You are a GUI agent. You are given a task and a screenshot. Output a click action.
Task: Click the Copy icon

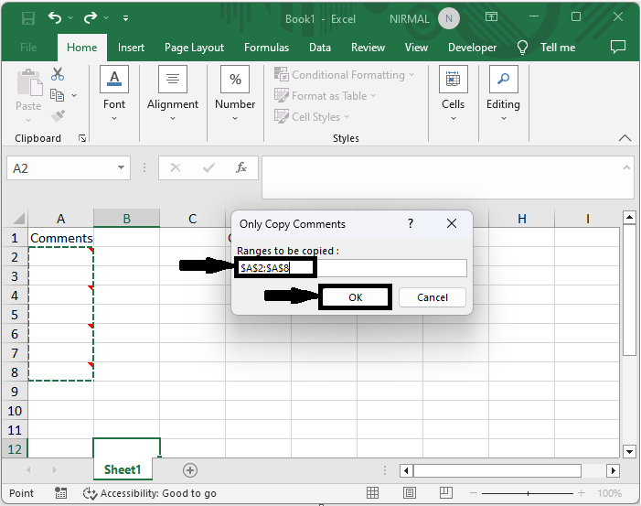click(x=57, y=95)
